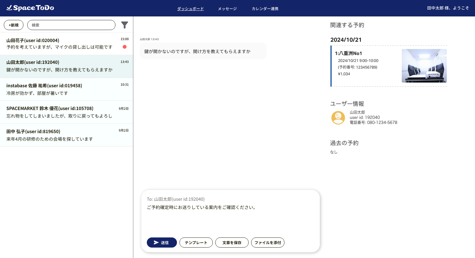475x258 pixels.
Task: Focus the 検索 search field
Action: tap(71, 25)
